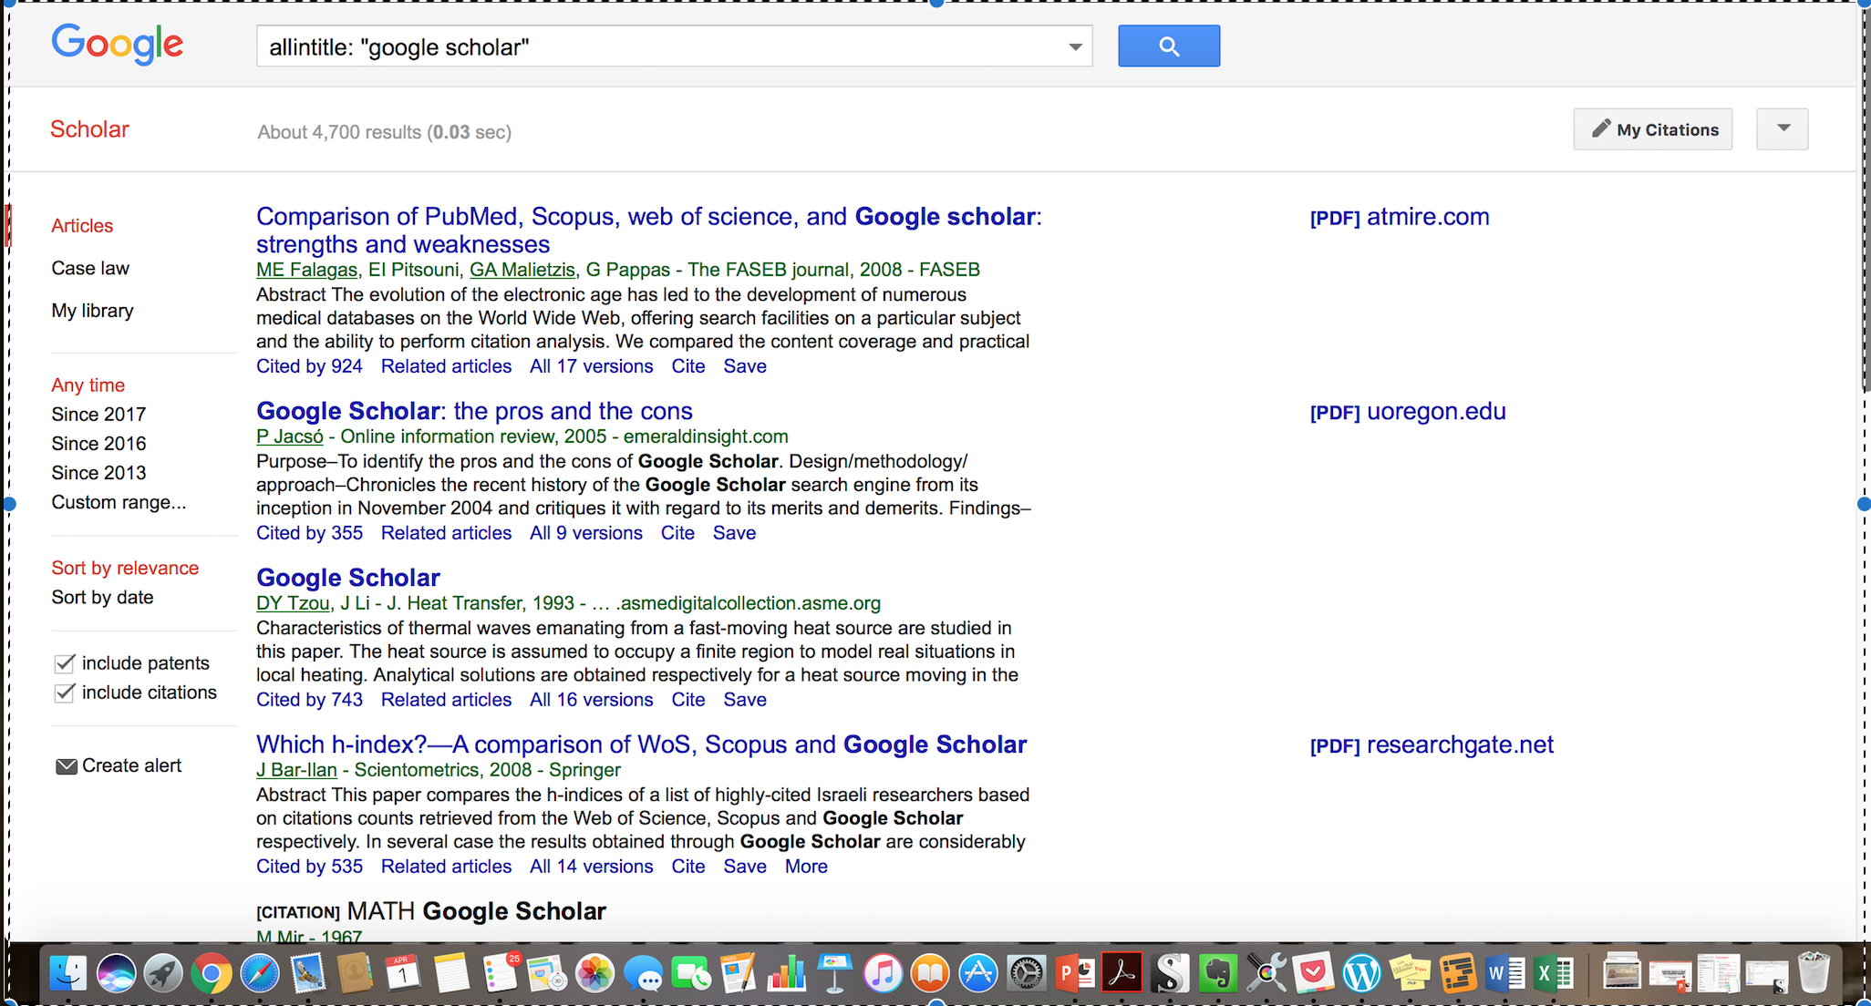Open Microsoft Excel from the dock
The height and width of the screenshot is (1006, 1871).
[1553, 974]
